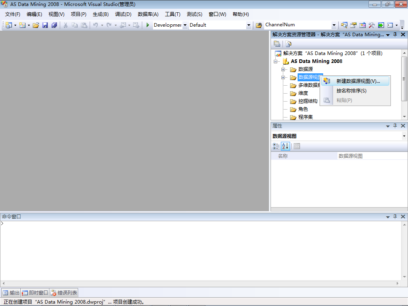Open the 项目(P) menu
The height and width of the screenshot is (306, 408).
tap(78, 14)
